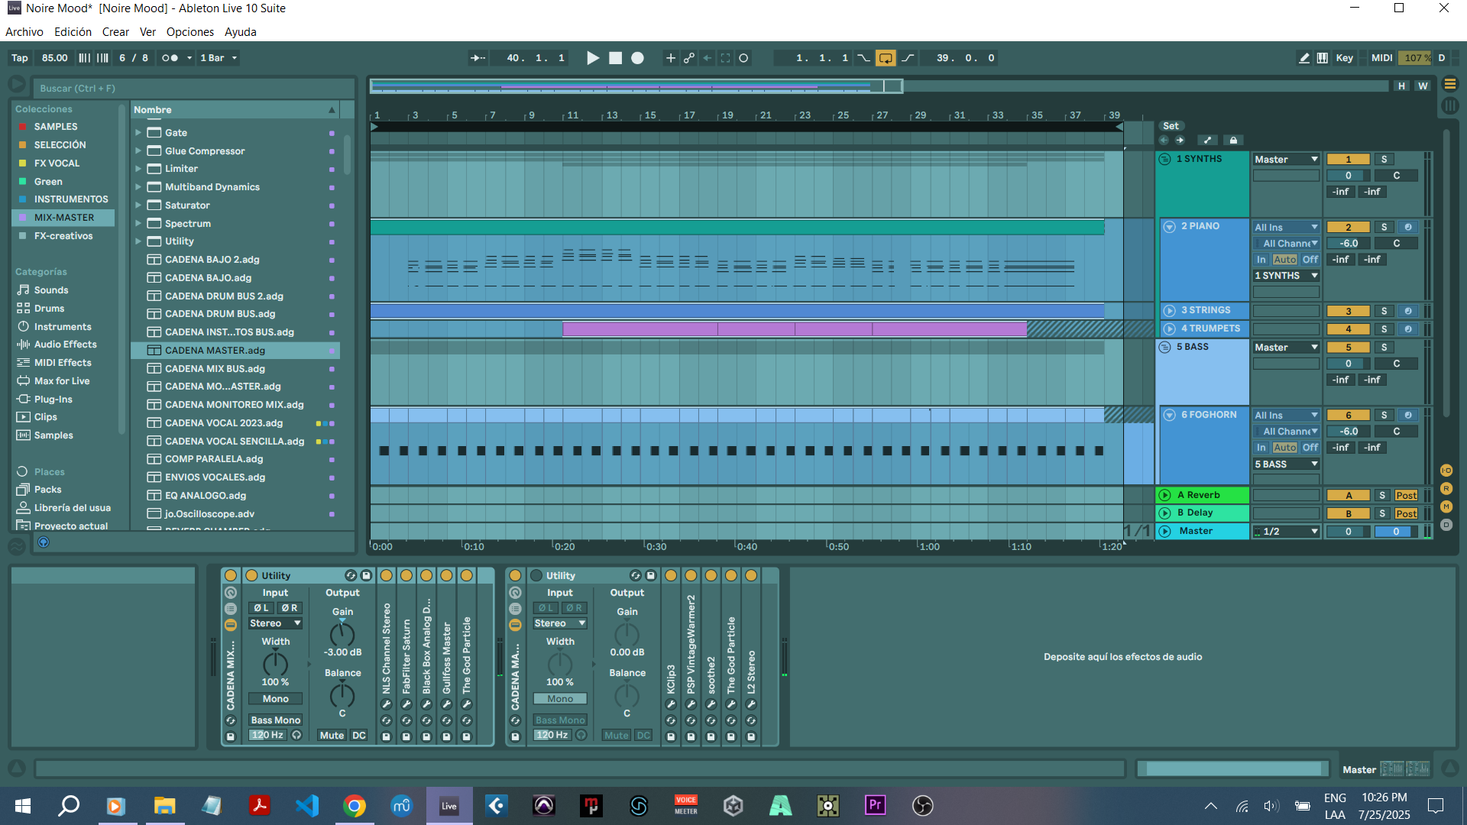Image resolution: width=1467 pixels, height=825 pixels.
Task: Enable Follow playback button in transport
Action: (478, 58)
